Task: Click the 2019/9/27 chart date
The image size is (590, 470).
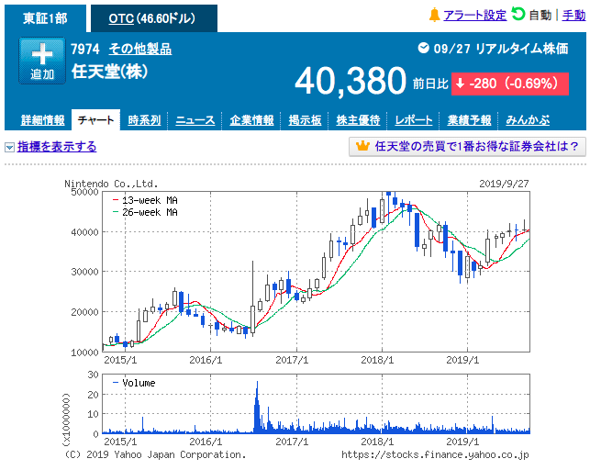Action: 504,184
